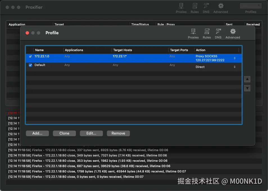This screenshot has height=191, width=268.
Task: Move selected rule up with arrow button
Action: (247, 79)
